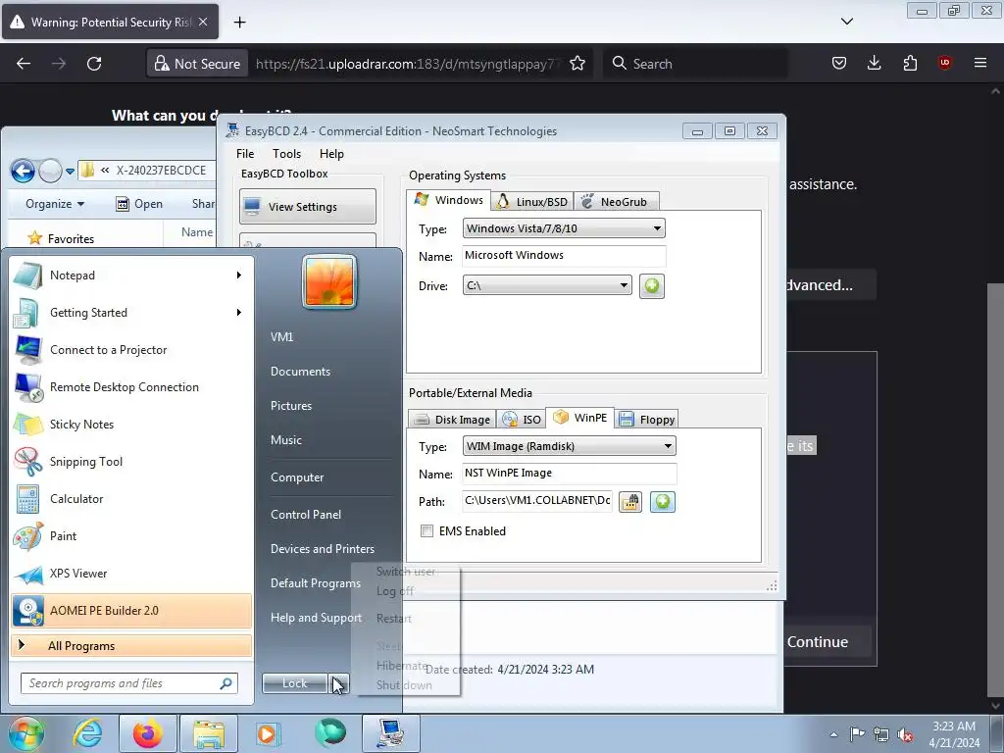The image size is (1004, 753).
Task: Open Control Panel from Start menu
Action: (x=306, y=514)
